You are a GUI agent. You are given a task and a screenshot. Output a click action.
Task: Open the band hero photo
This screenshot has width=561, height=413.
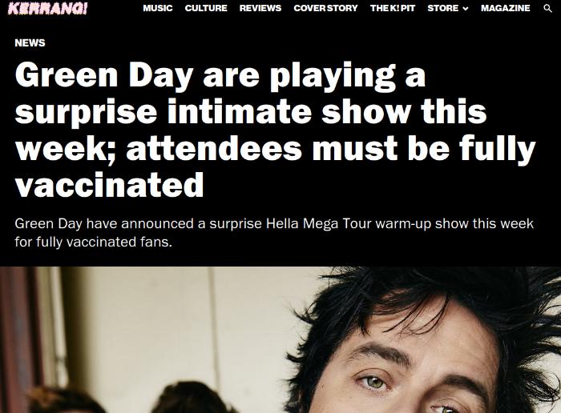tap(280, 339)
